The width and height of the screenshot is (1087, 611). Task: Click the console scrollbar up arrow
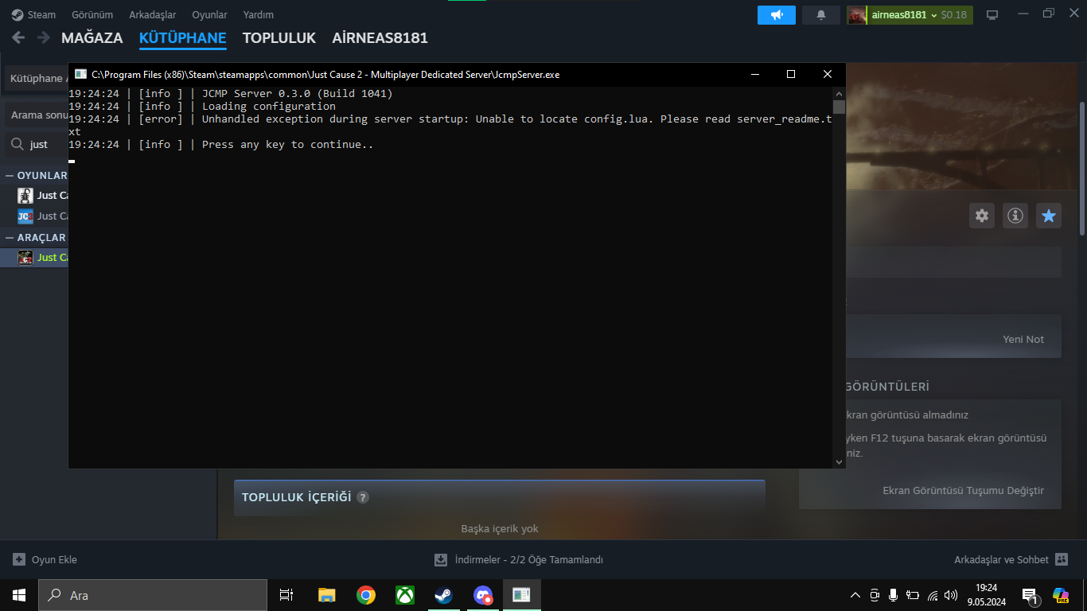tap(839, 93)
